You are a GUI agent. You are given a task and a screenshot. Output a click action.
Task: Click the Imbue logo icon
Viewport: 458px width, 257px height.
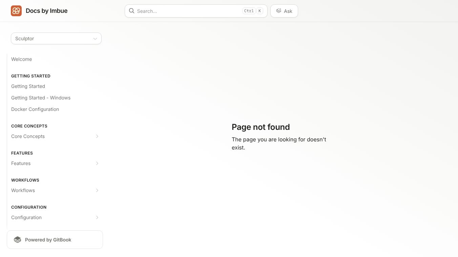(16, 11)
